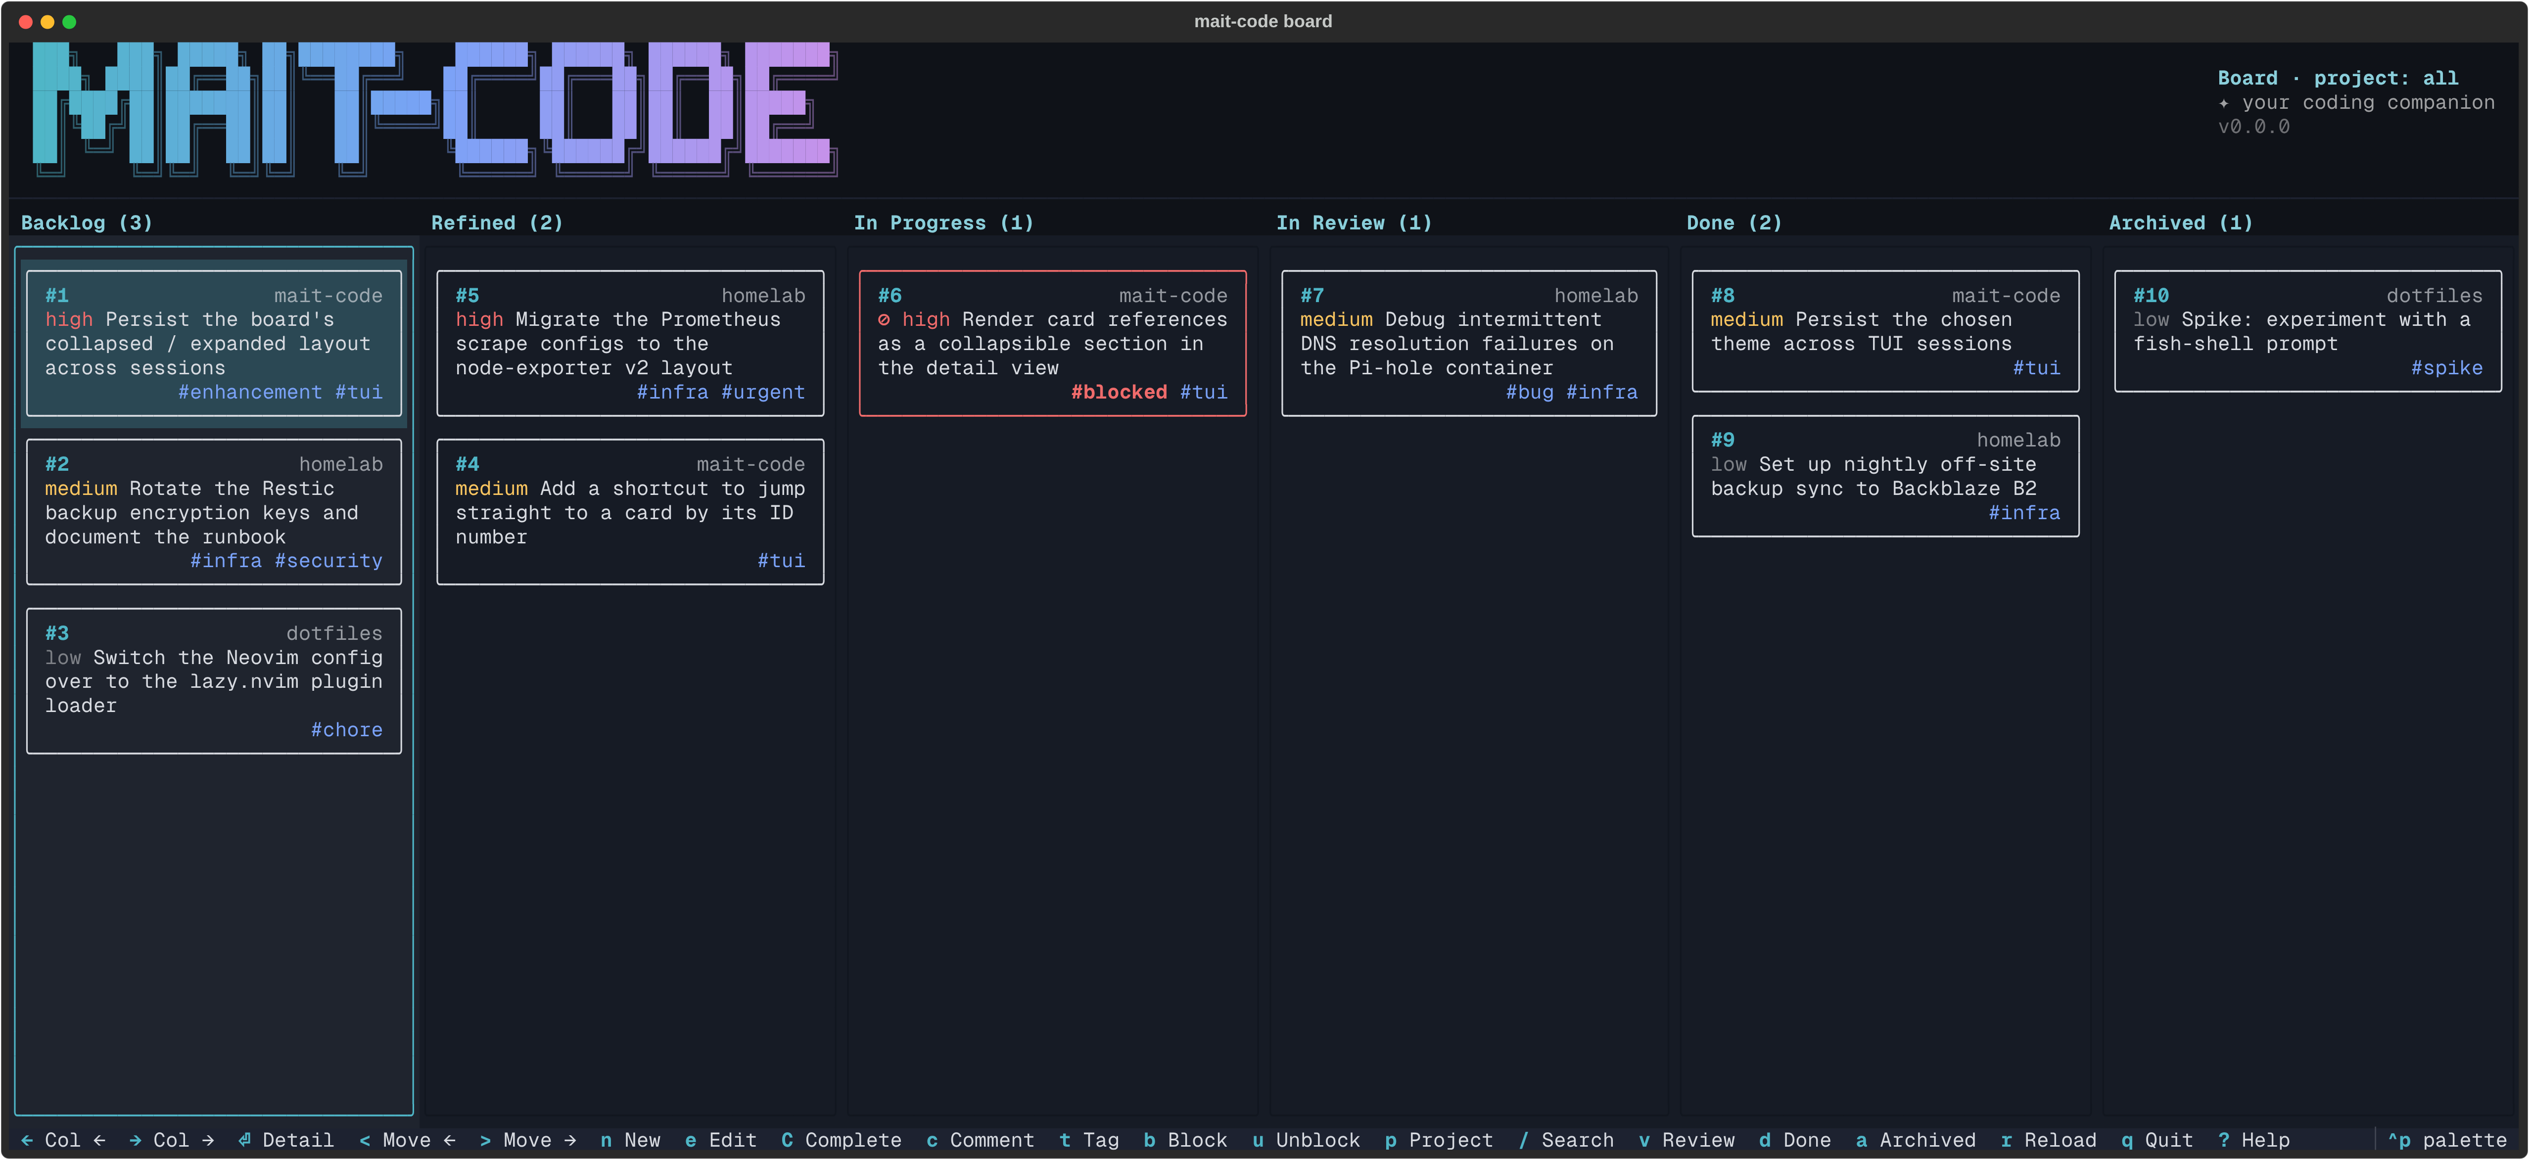Screen dimensions: 2529x1160
Task: Open card #10 fish-shell prompt spike
Action: (2307, 332)
